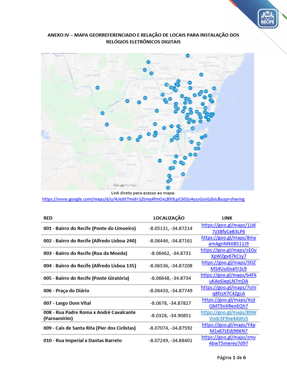Open link for 007 Largo Dom Vital

point(228,303)
